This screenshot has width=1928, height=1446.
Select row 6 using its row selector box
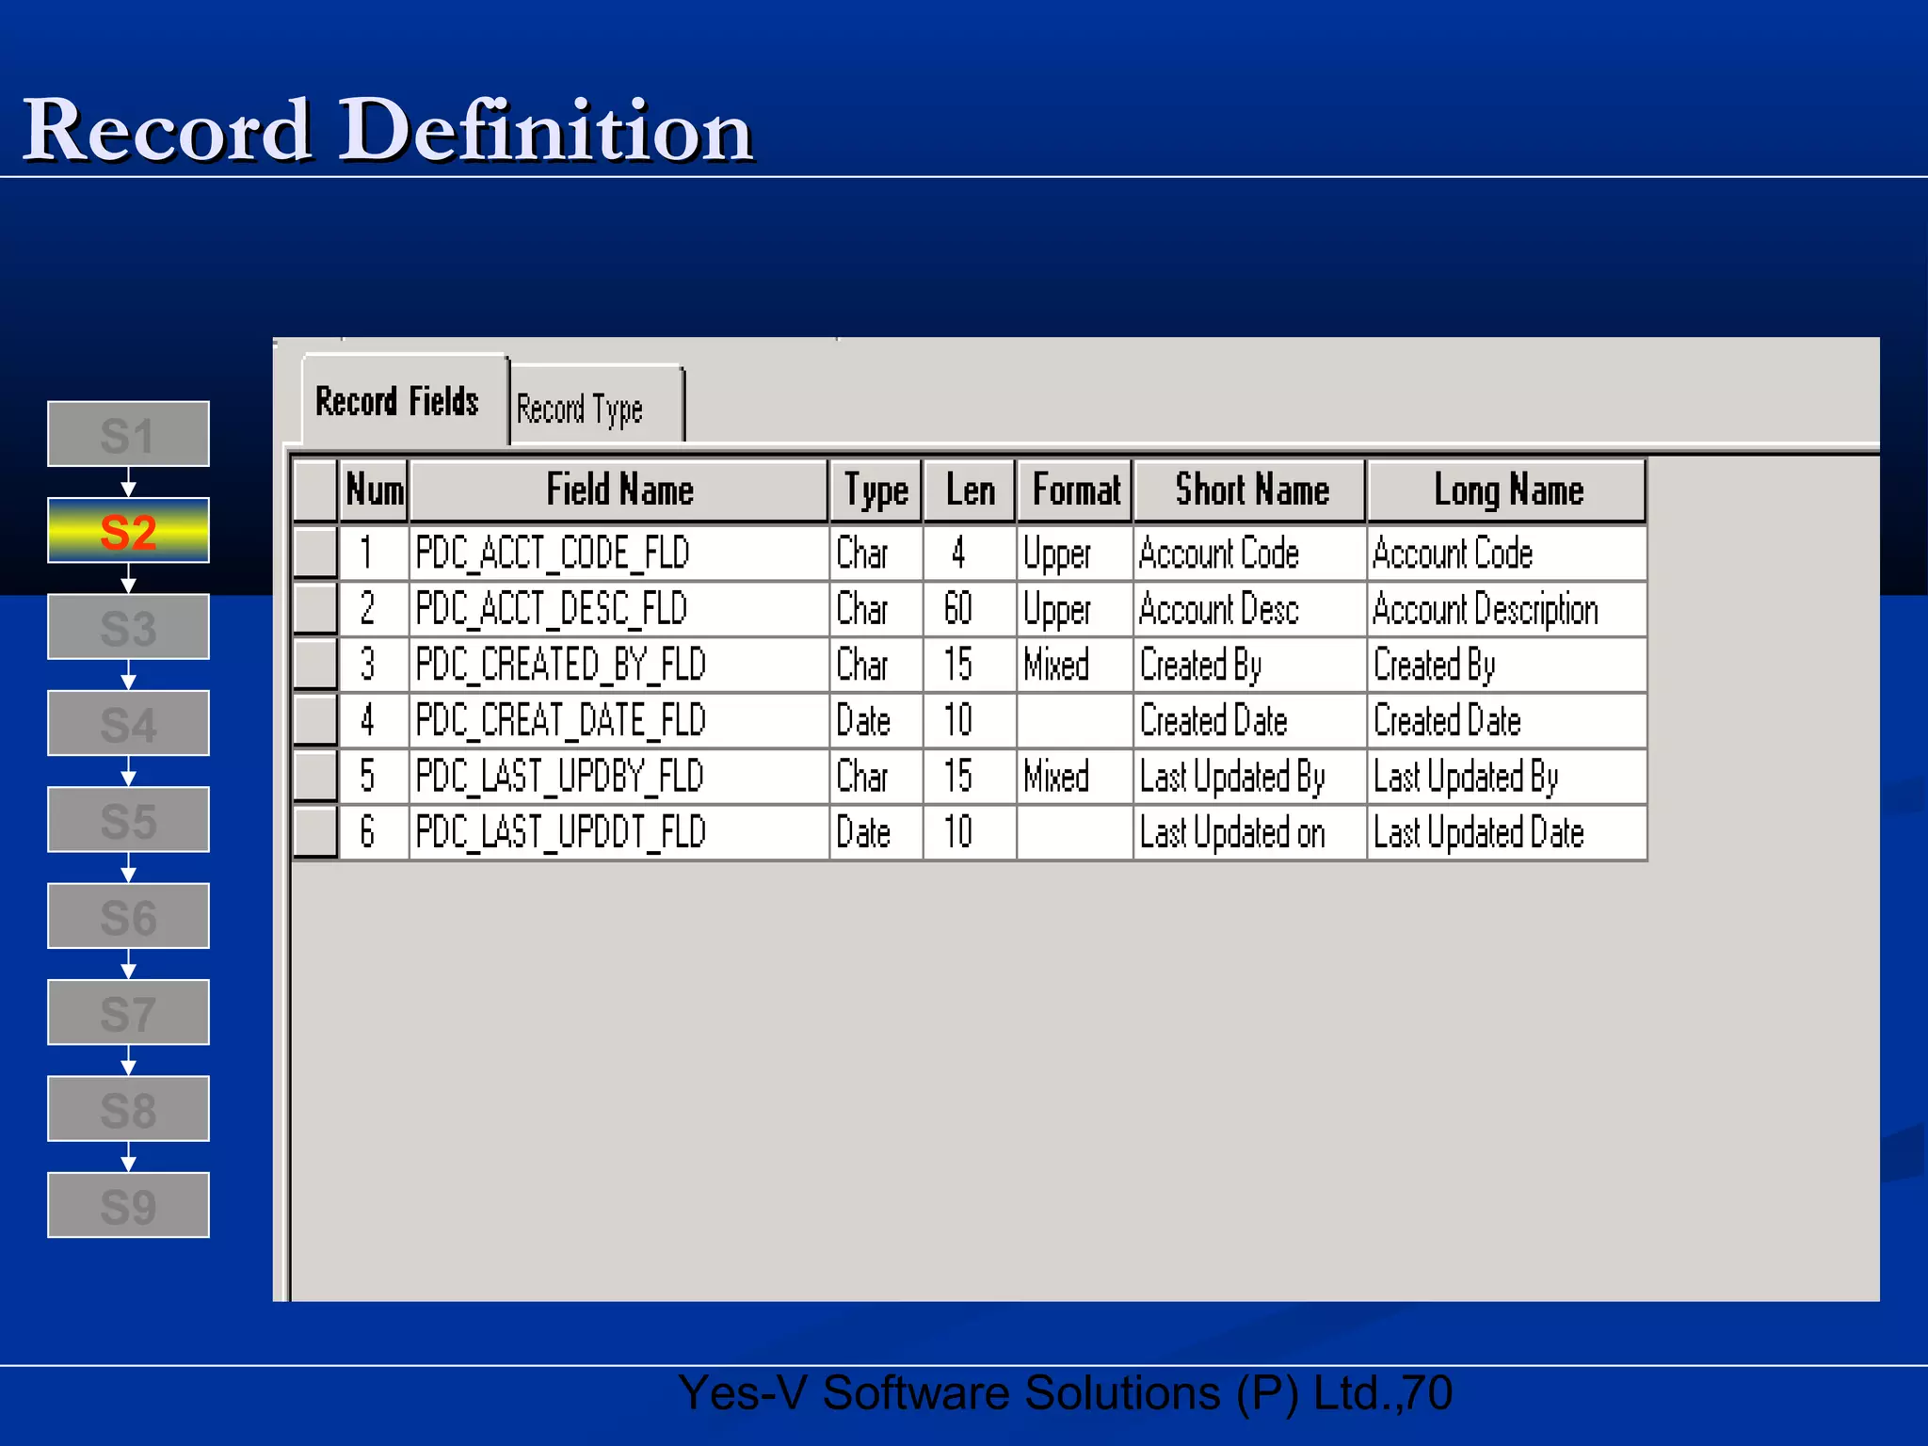click(315, 832)
